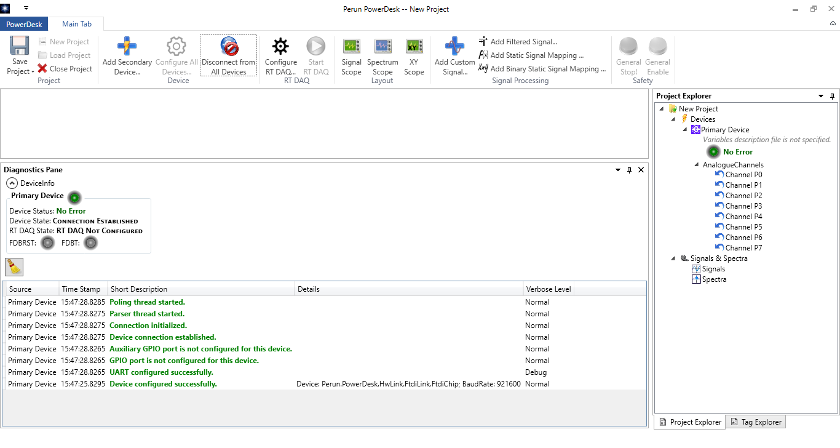Click the Save Project icon

(x=20, y=47)
